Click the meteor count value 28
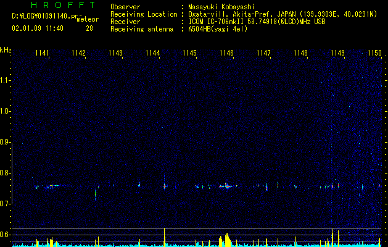This screenshot has height=247, width=388. (89, 28)
